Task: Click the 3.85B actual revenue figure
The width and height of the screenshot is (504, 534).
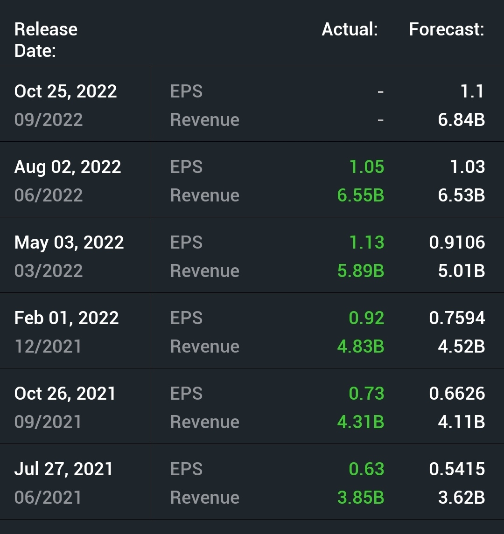Action: pyautogui.click(x=361, y=498)
